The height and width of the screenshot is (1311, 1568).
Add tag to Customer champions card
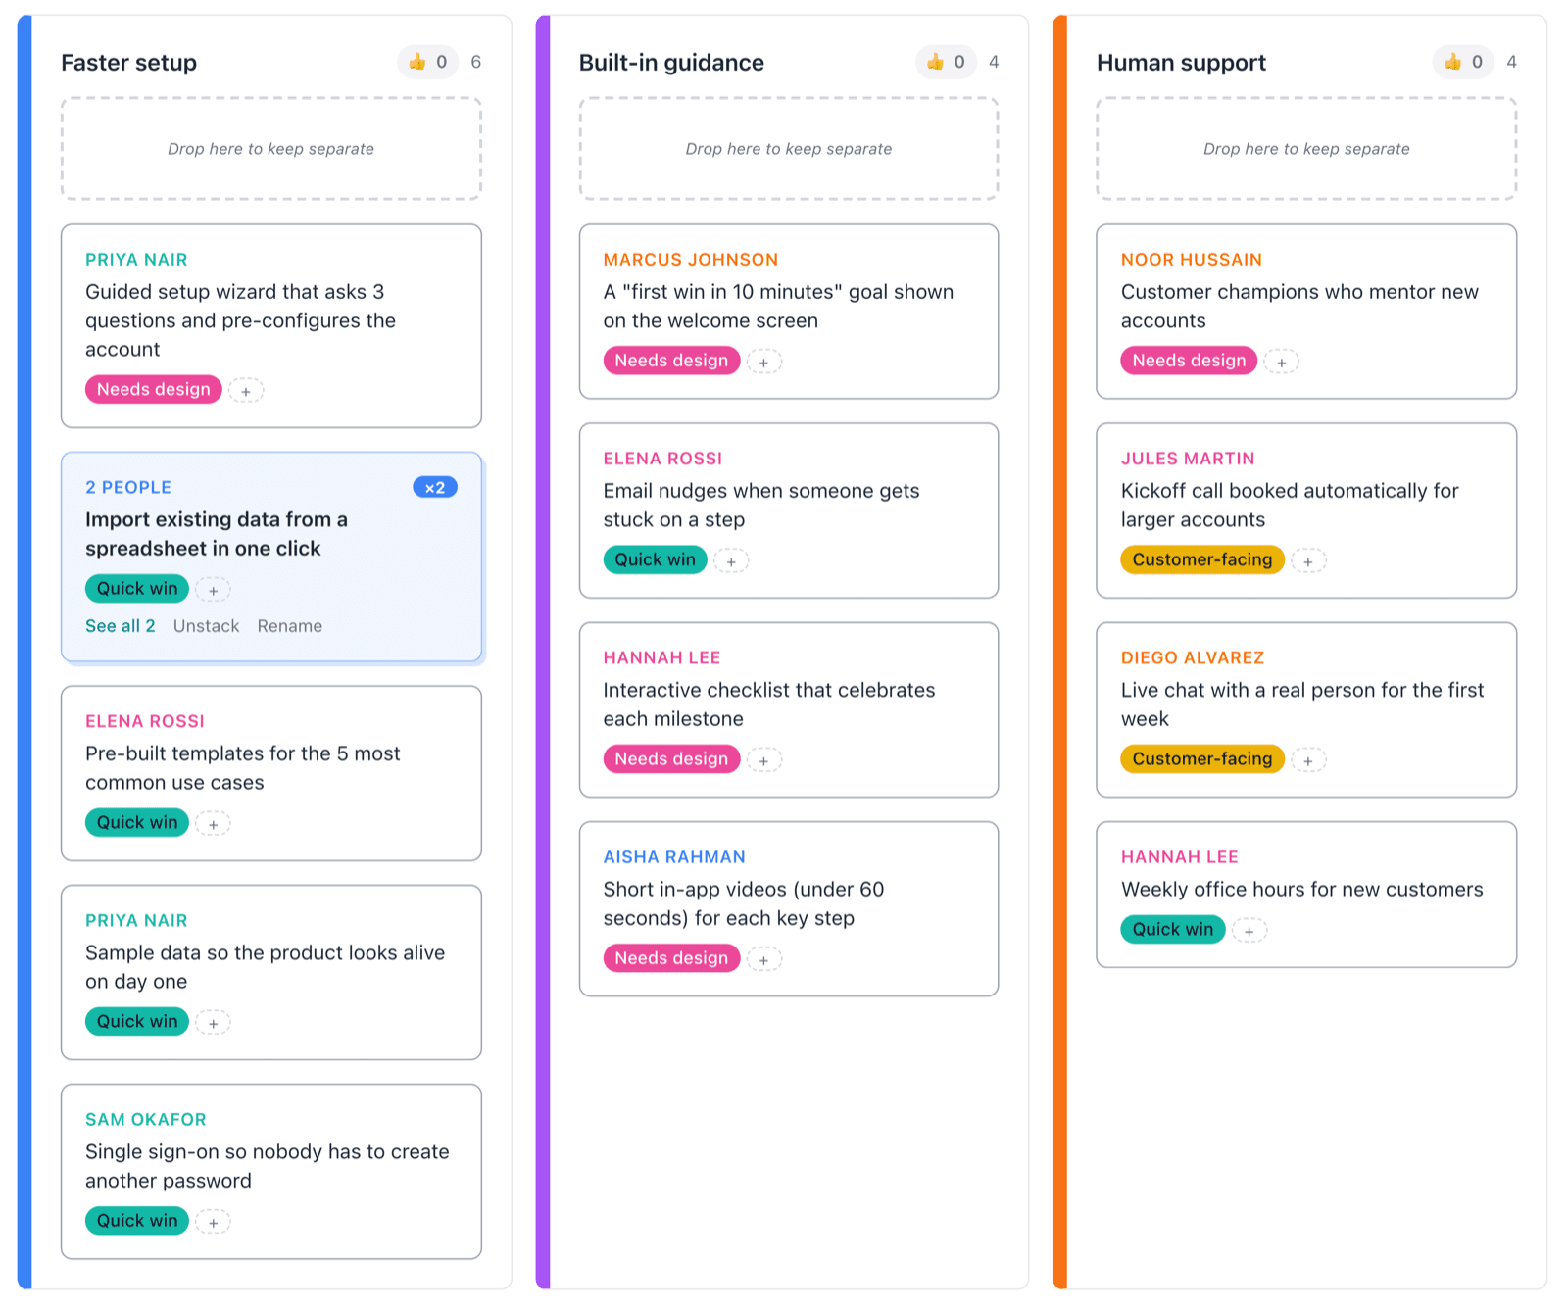1281,363
